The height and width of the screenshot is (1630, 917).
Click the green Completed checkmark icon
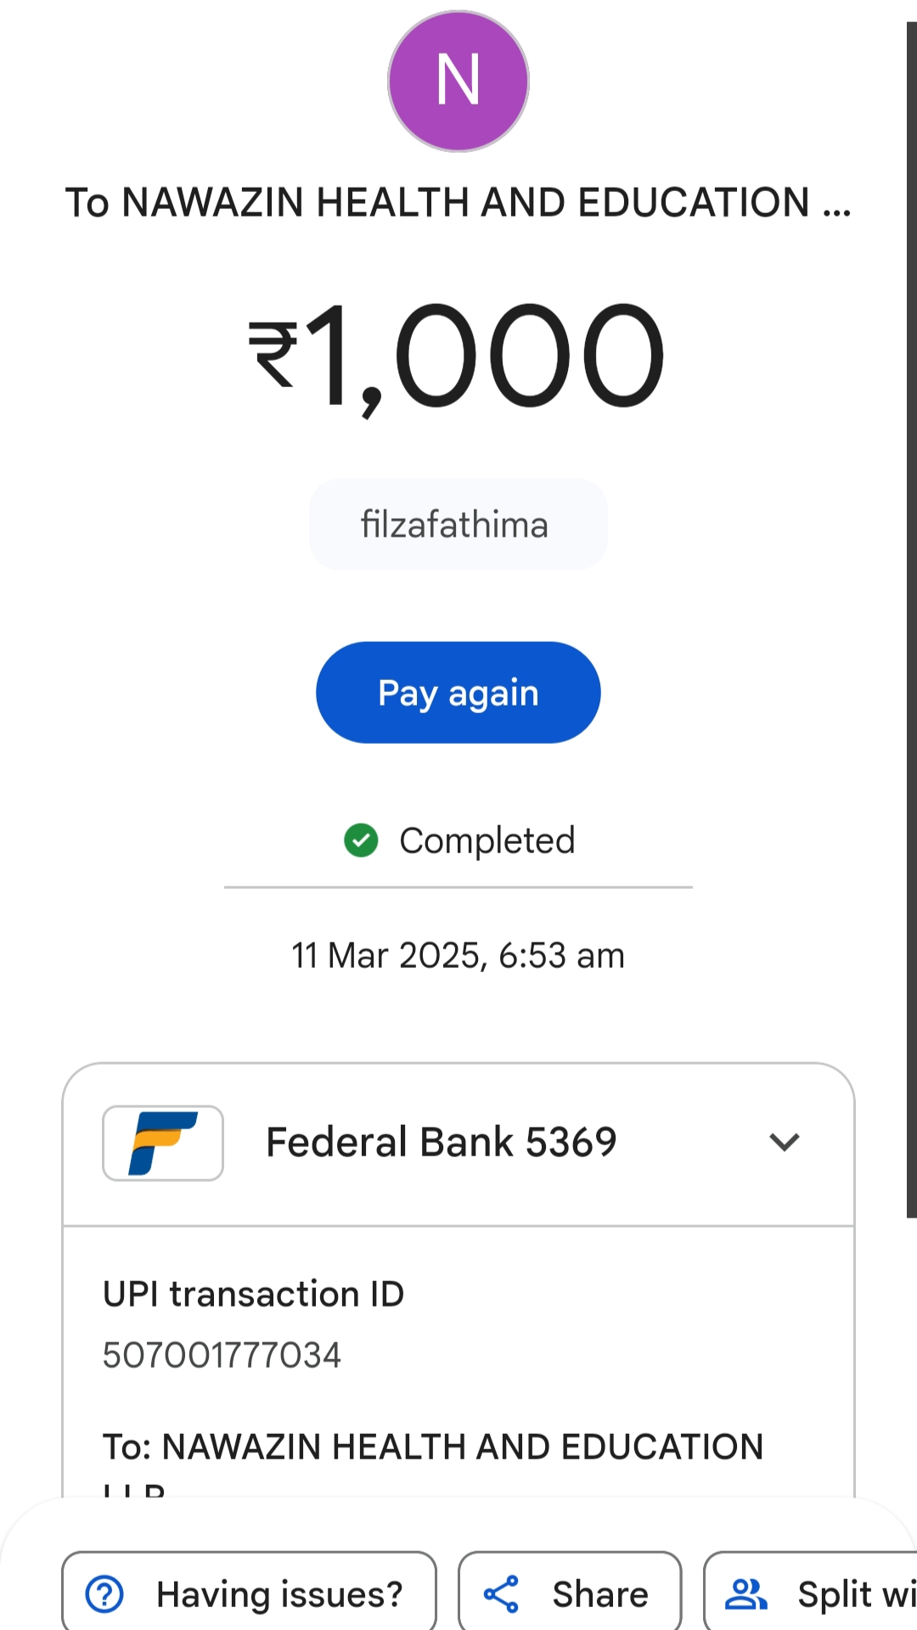point(361,840)
